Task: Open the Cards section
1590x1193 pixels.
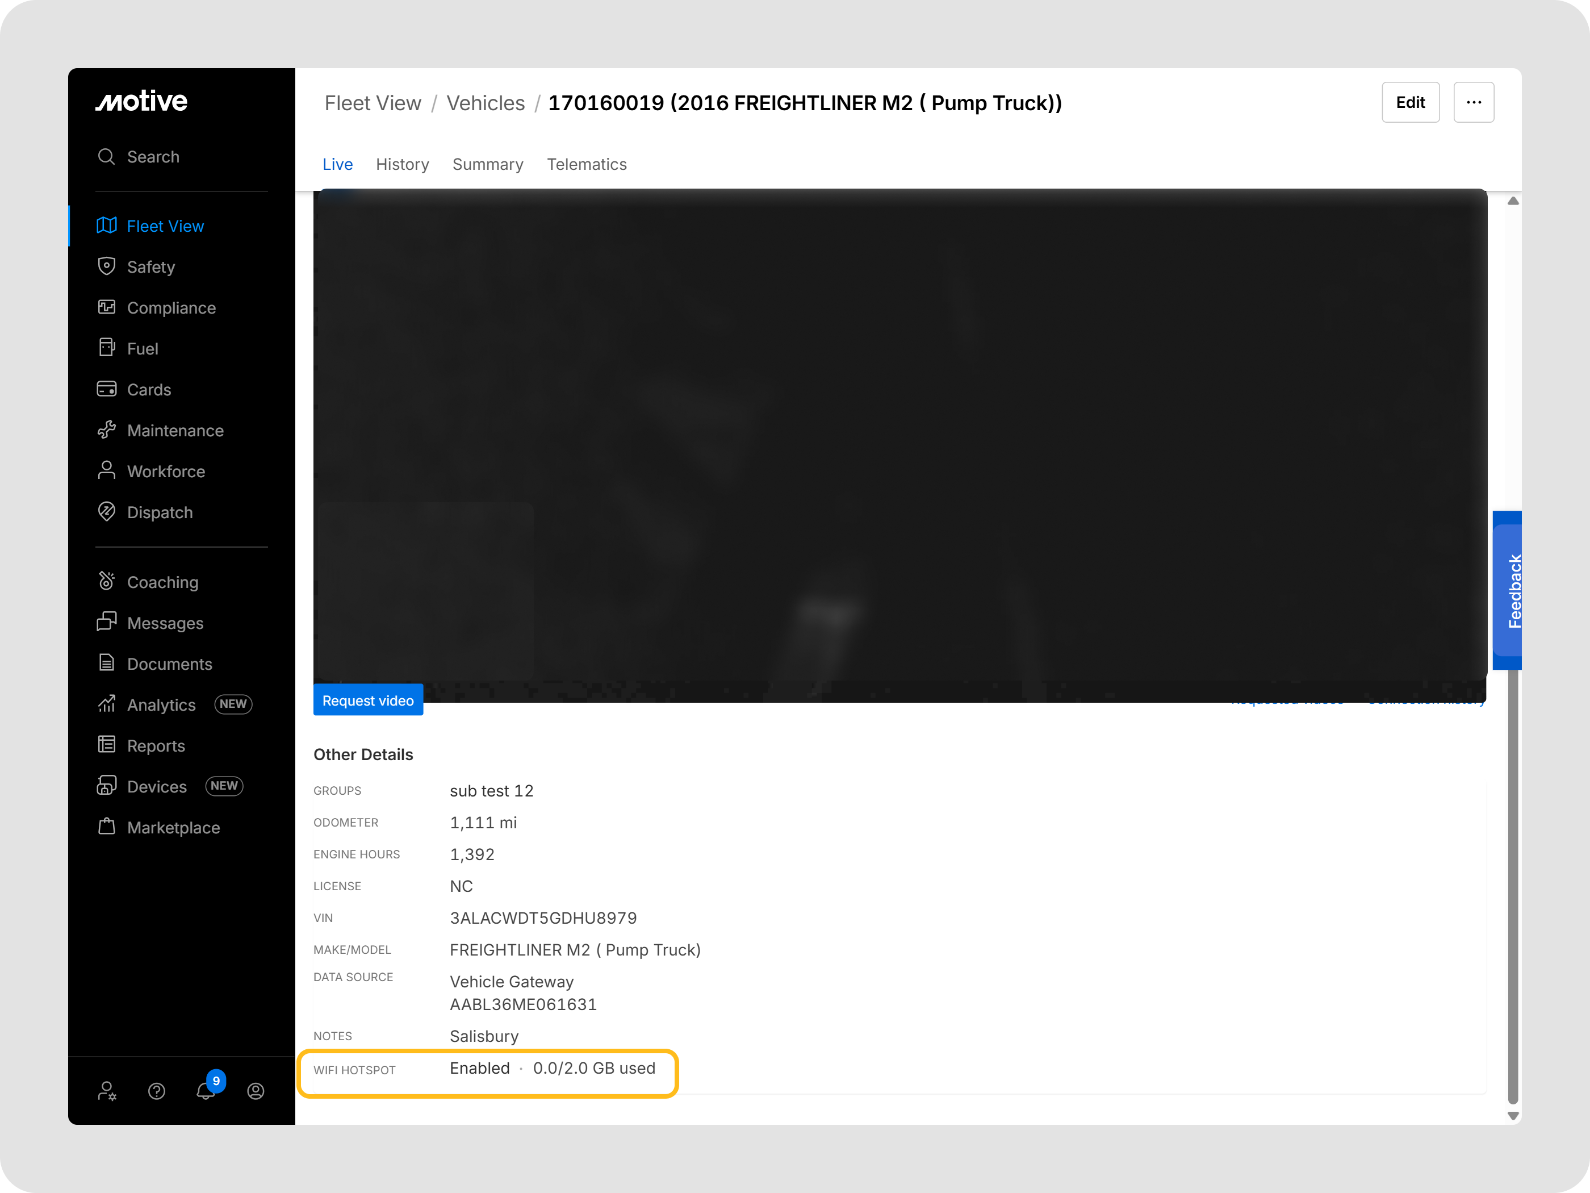Action: pyautogui.click(x=149, y=389)
